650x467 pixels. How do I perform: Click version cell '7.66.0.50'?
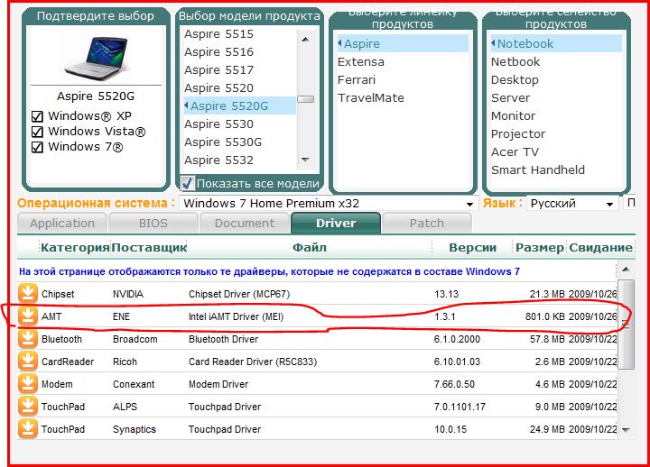pyautogui.click(x=454, y=384)
